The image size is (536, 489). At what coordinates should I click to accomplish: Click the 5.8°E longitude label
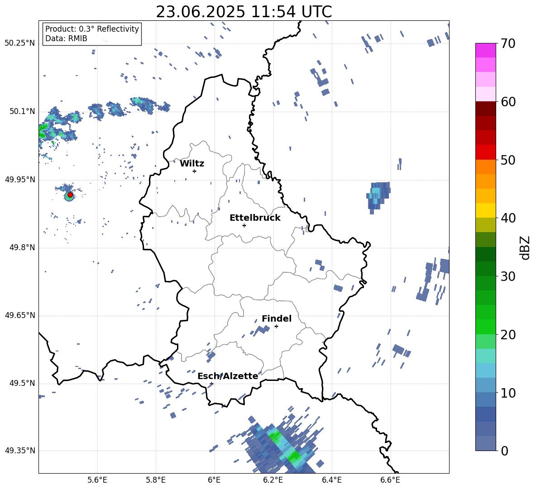(156, 480)
